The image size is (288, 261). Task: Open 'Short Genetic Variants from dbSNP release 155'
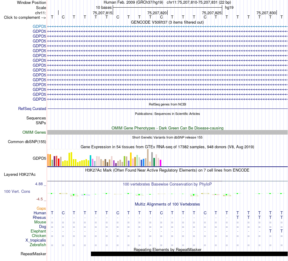167,137
